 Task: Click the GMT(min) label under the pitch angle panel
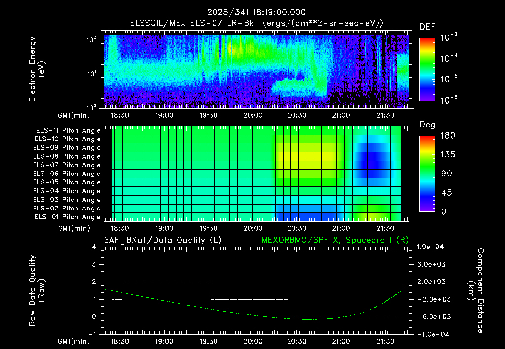tap(74, 229)
